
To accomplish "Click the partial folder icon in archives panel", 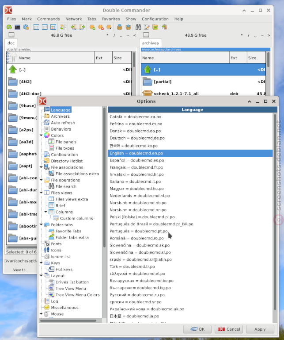I will tap(148, 81).
